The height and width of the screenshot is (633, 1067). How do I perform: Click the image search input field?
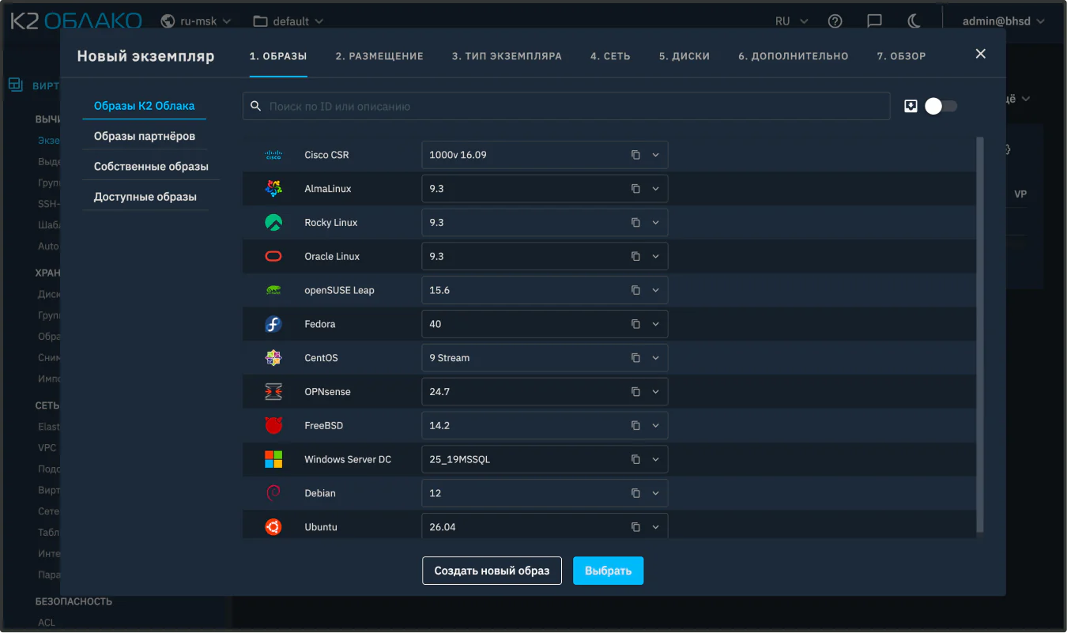[566, 106]
